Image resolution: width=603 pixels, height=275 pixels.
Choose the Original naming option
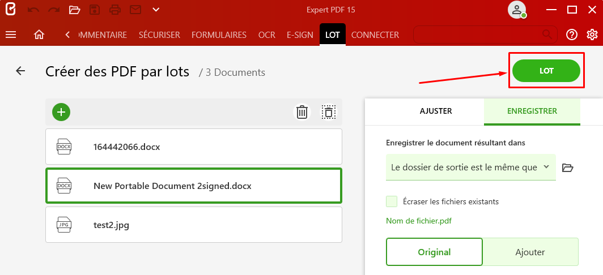pos(434,252)
